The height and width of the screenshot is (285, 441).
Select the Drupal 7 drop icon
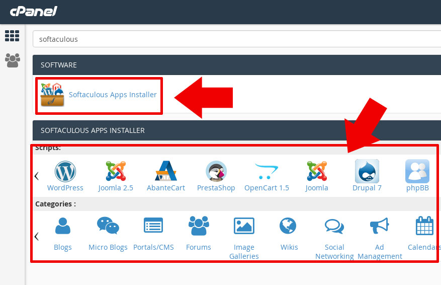[x=367, y=171]
